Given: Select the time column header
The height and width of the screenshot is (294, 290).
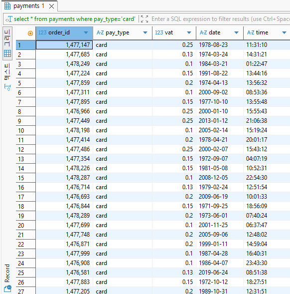Looking at the screenshot, I should [x=267, y=33].
